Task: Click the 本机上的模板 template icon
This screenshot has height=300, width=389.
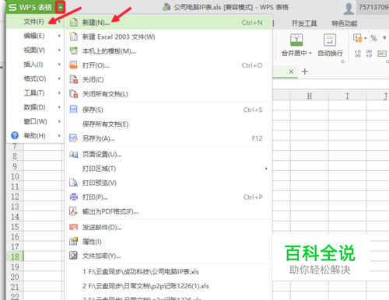Action: pos(74,51)
